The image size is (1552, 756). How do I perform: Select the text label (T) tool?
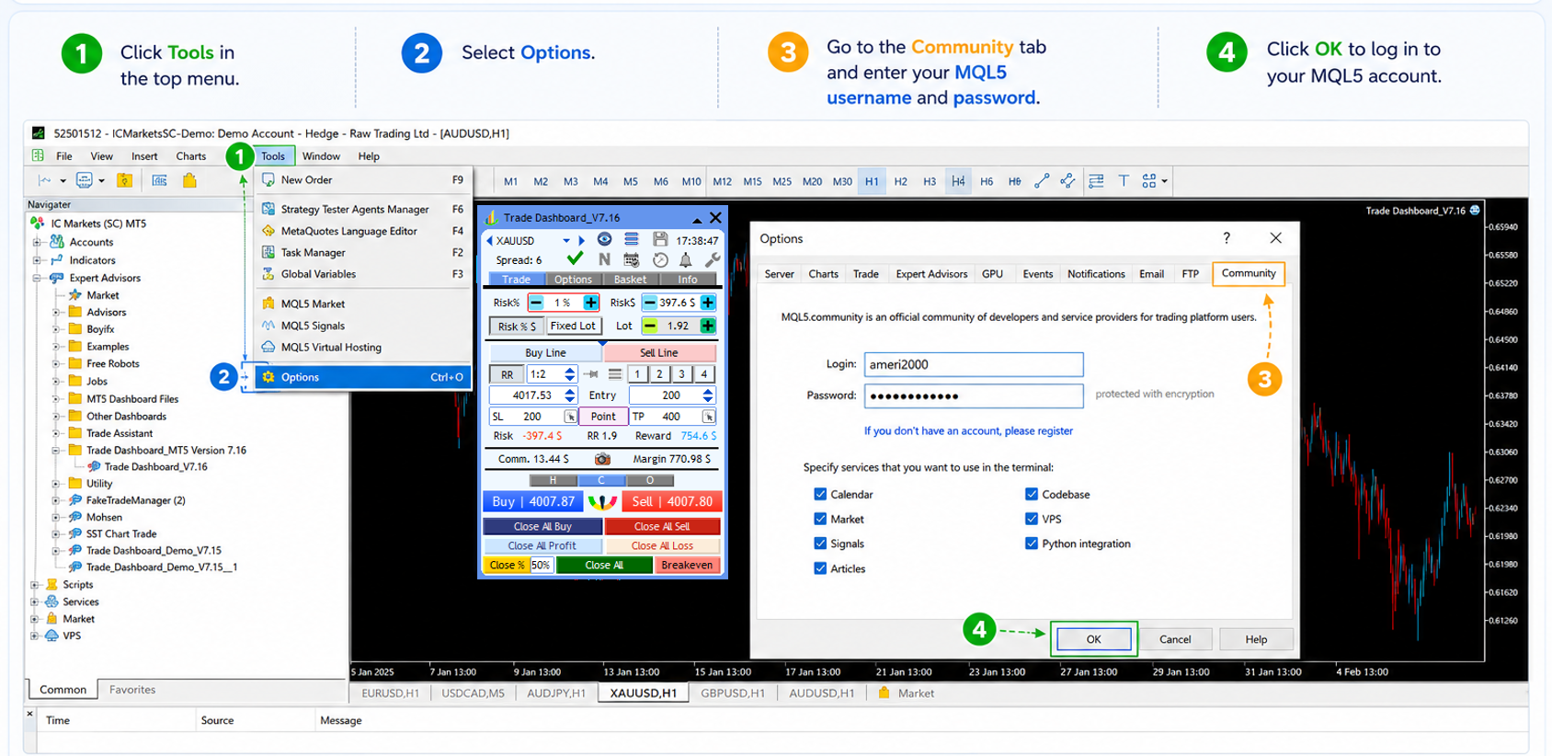[x=1123, y=181]
